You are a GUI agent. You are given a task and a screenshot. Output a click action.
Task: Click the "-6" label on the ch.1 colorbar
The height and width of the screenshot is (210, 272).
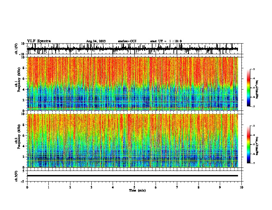click(253, 97)
